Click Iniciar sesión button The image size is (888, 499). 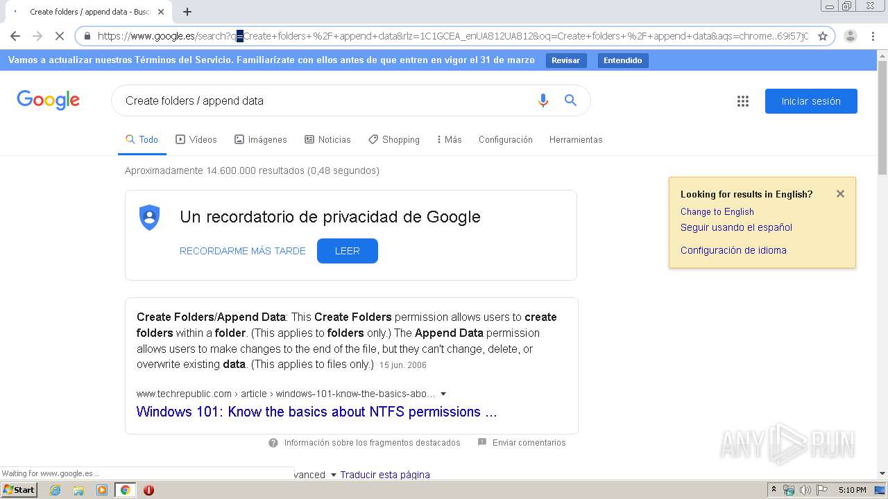(x=811, y=101)
